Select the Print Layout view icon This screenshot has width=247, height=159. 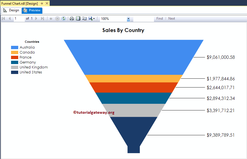[x=78, y=18]
